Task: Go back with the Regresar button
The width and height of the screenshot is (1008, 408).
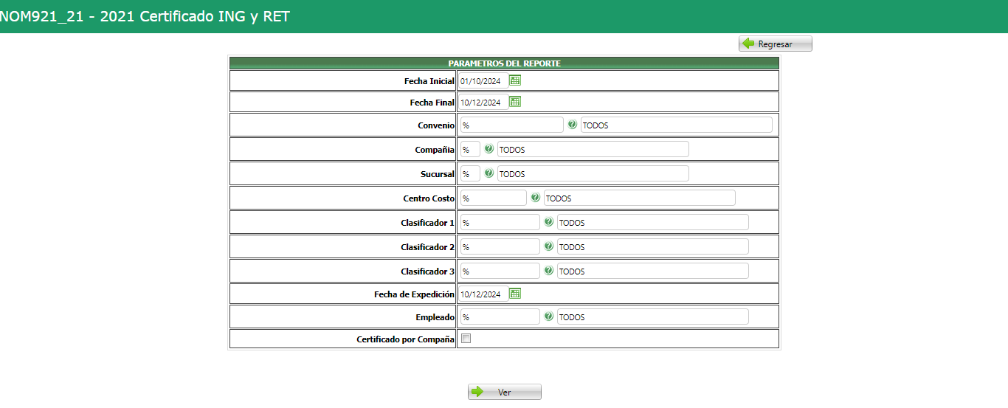Action: pos(776,44)
